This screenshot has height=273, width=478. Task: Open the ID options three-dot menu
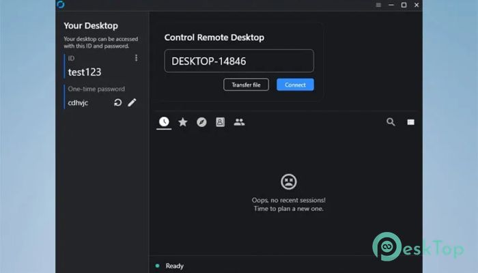[x=137, y=58]
